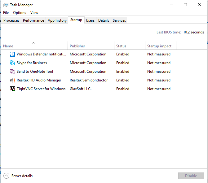This screenshot has height=183, width=208.
Task: Click the GlavSoft LLC. publisher cell
Action: click(x=81, y=89)
